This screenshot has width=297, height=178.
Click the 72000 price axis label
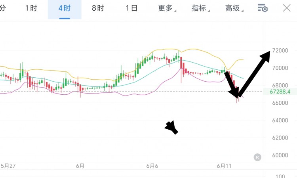point(280,51)
